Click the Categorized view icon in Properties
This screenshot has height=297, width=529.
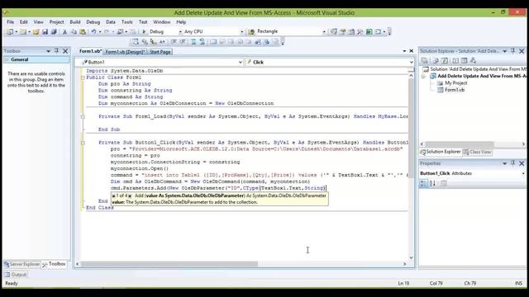(423, 183)
